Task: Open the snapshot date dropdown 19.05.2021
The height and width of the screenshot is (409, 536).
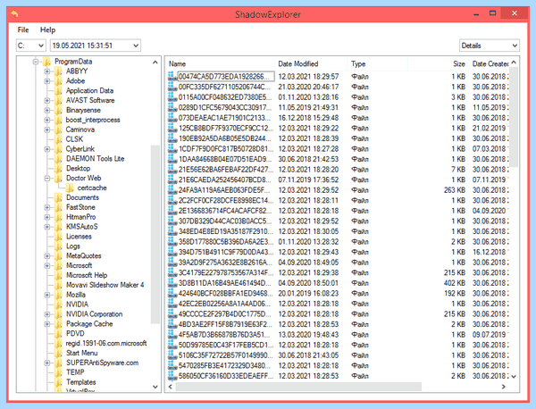Action: 96,46
